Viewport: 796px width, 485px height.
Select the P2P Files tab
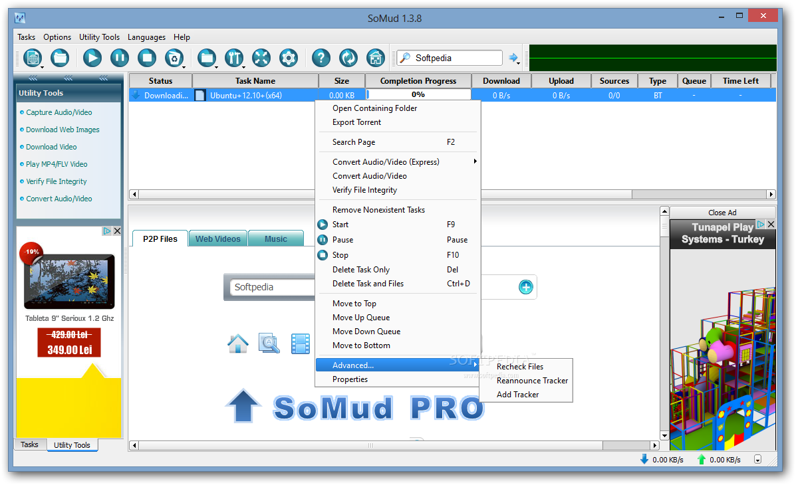[160, 239]
